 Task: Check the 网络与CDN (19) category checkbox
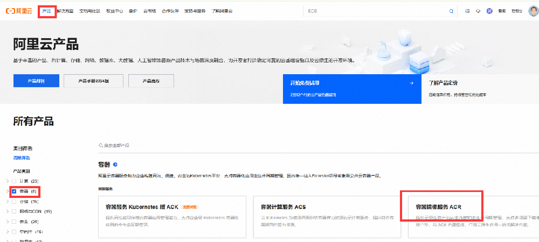tap(14, 211)
